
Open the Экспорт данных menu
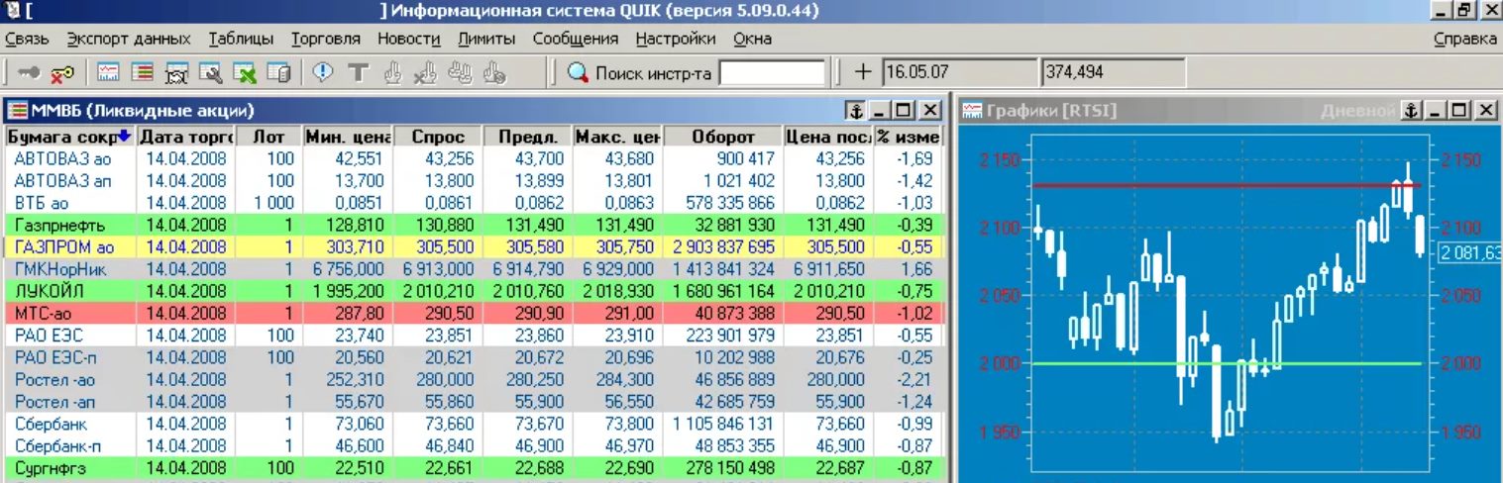129,40
